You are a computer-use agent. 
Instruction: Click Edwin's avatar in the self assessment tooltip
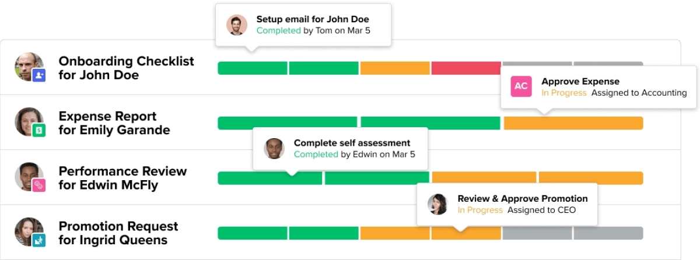point(274,149)
